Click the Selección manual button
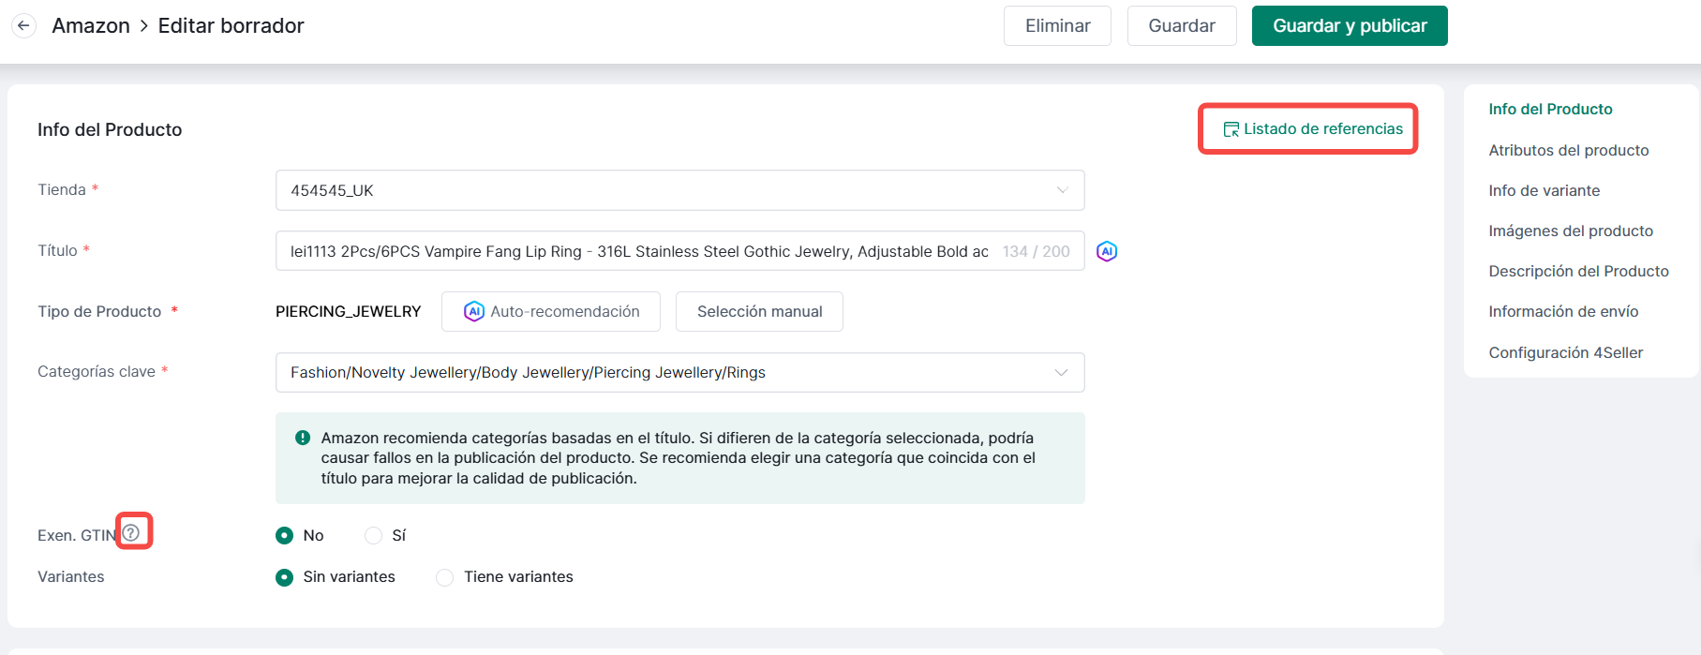The width and height of the screenshot is (1701, 655). point(759,311)
